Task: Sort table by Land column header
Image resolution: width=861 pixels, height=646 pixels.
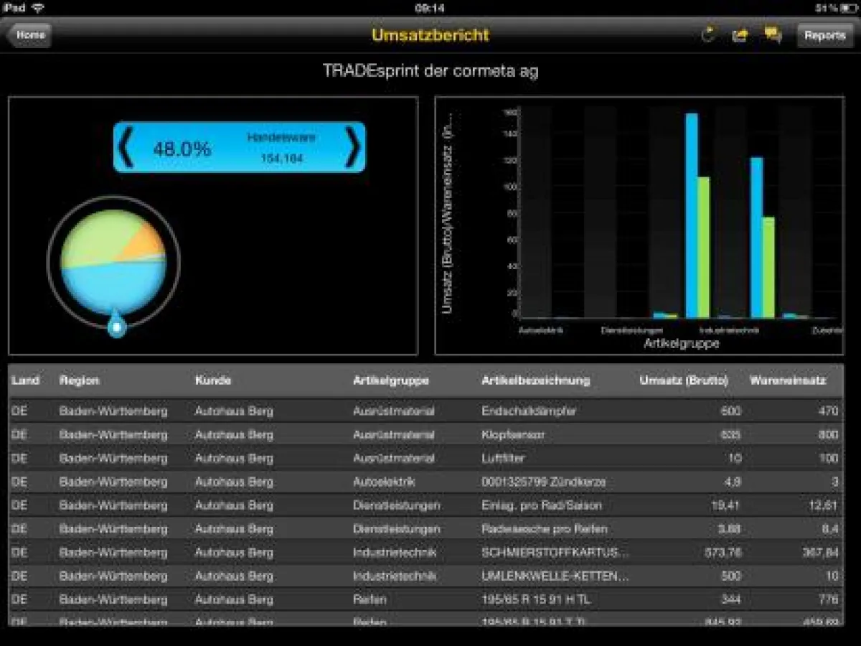Action: point(25,380)
